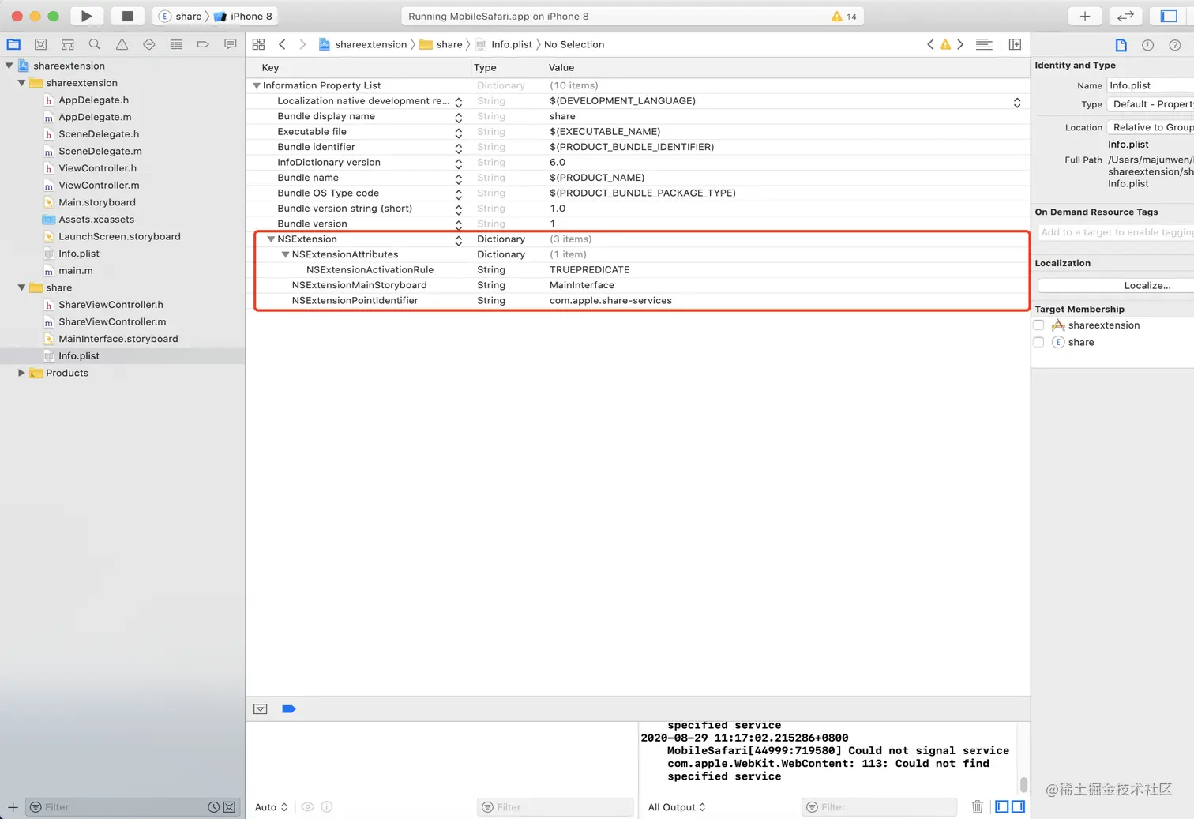Open the related items grid menu

click(x=258, y=44)
